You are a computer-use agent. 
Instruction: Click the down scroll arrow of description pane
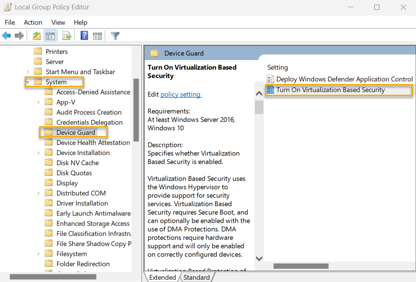coord(259,258)
